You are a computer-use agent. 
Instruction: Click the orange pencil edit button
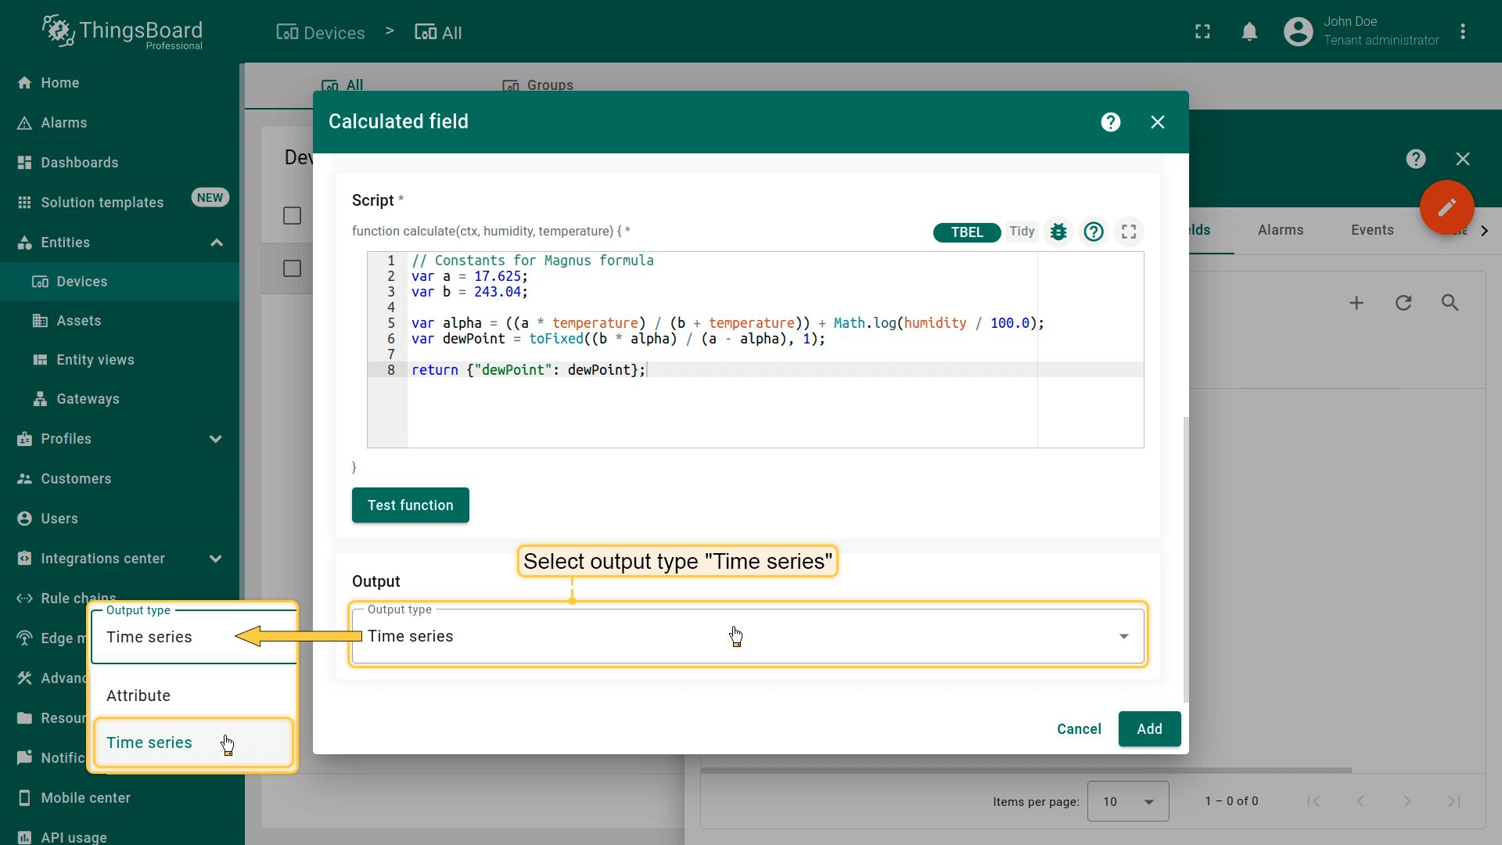[1446, 207]
